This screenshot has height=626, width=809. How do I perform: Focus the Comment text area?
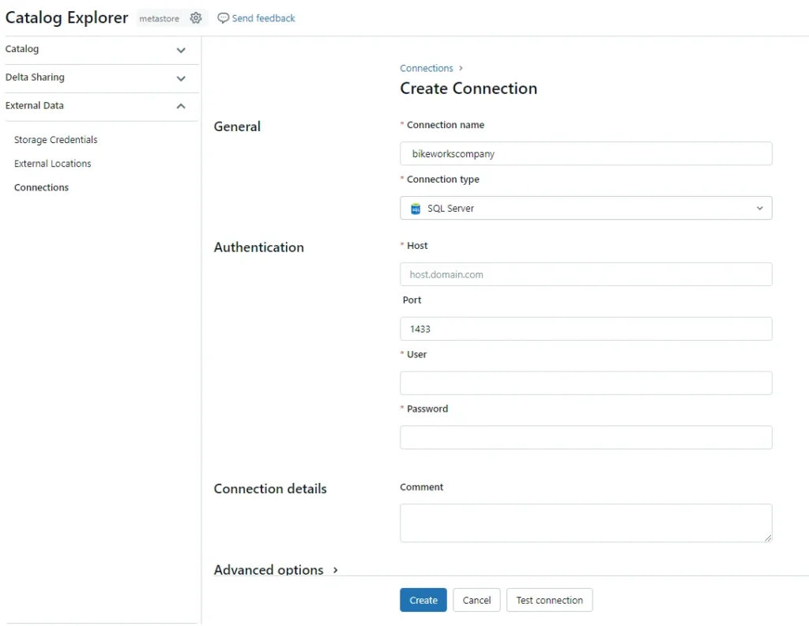pos(585,522)
